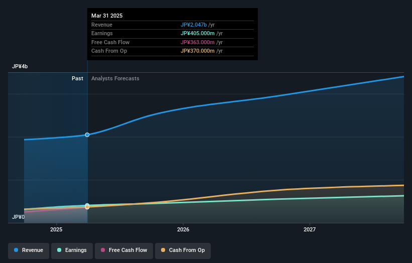Click the 2027 x-axis label

[310, 230]
